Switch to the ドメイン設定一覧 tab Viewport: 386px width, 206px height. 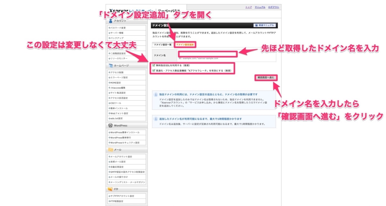pyautogui.click(x=162, y=44)
